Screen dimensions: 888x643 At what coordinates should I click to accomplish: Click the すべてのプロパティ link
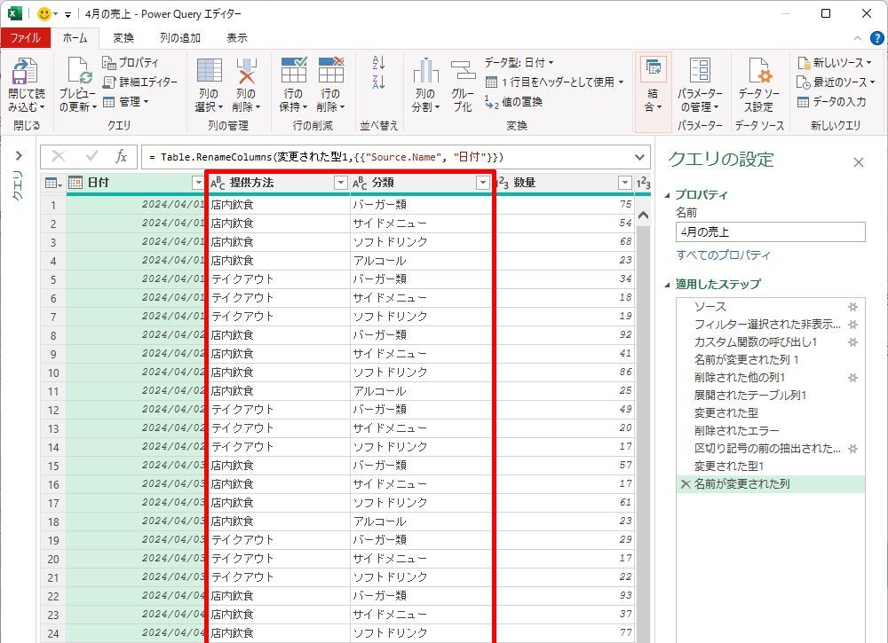click(724, 255)
